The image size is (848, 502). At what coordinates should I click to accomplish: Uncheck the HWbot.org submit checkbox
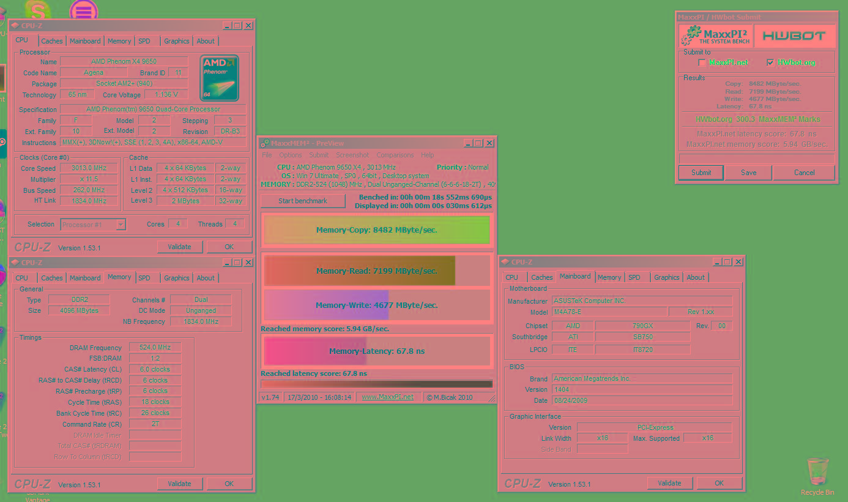(x=770, y=62)
